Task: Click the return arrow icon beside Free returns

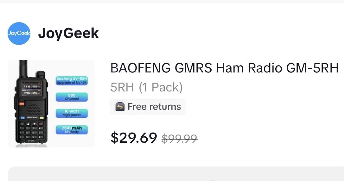Action: tap(120, 107)
